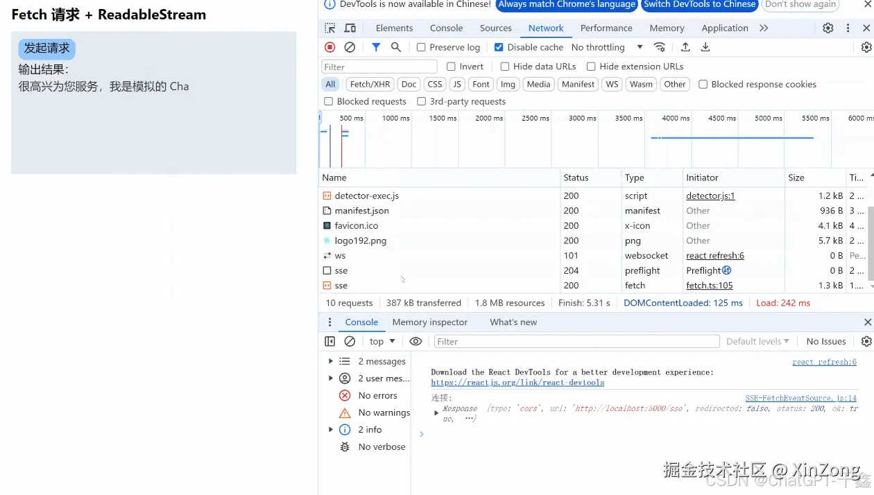Click Always match Chrome's language

tap(567, 4)
